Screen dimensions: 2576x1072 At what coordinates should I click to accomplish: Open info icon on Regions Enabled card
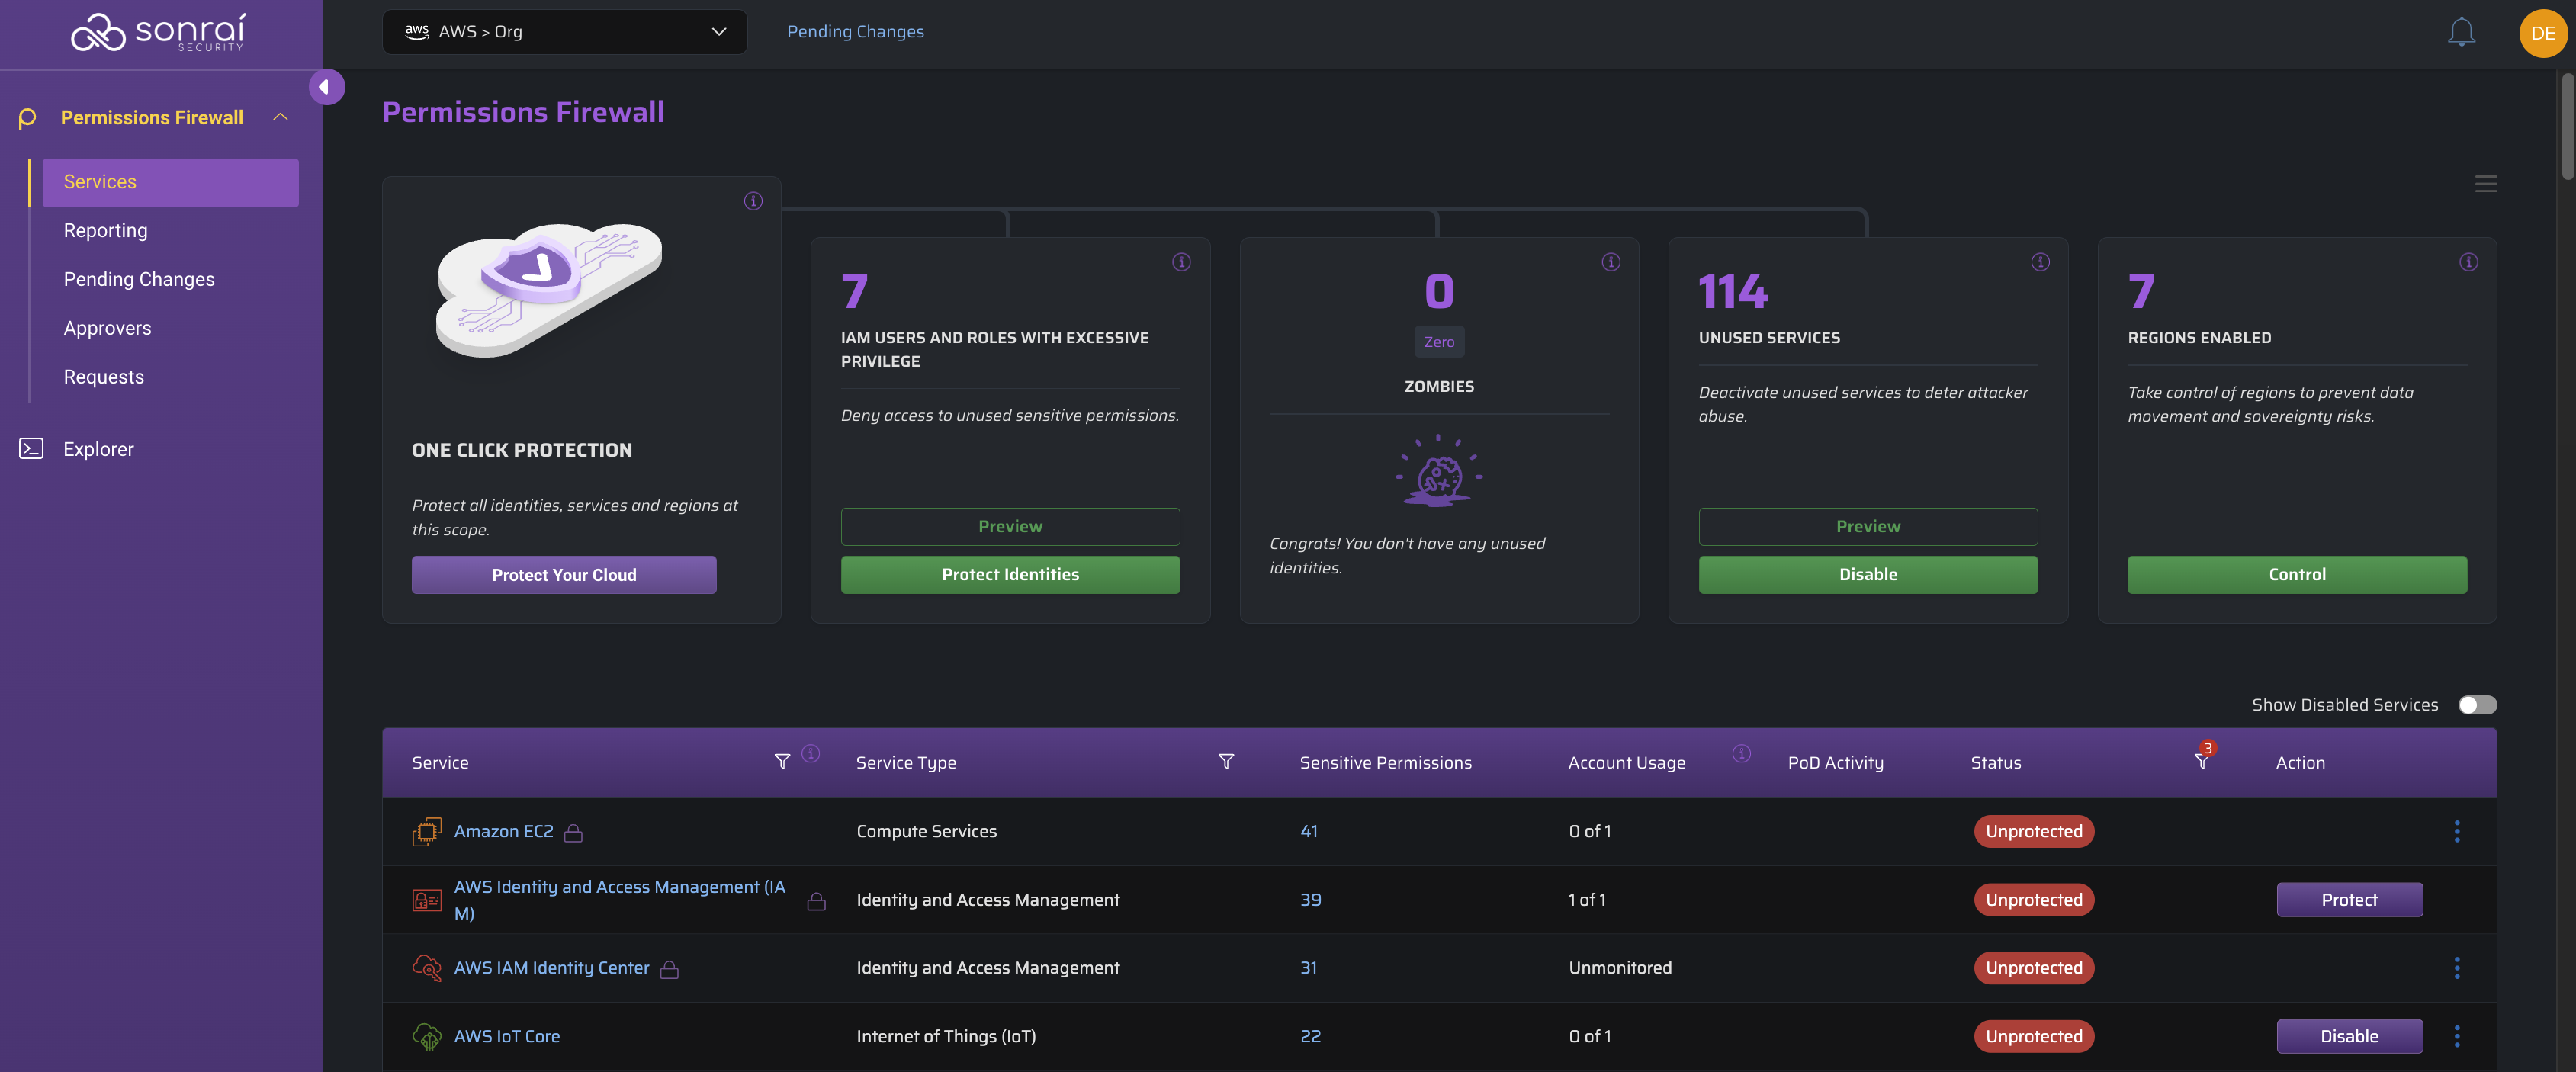pyautogui.click(x=2468, y=262)
